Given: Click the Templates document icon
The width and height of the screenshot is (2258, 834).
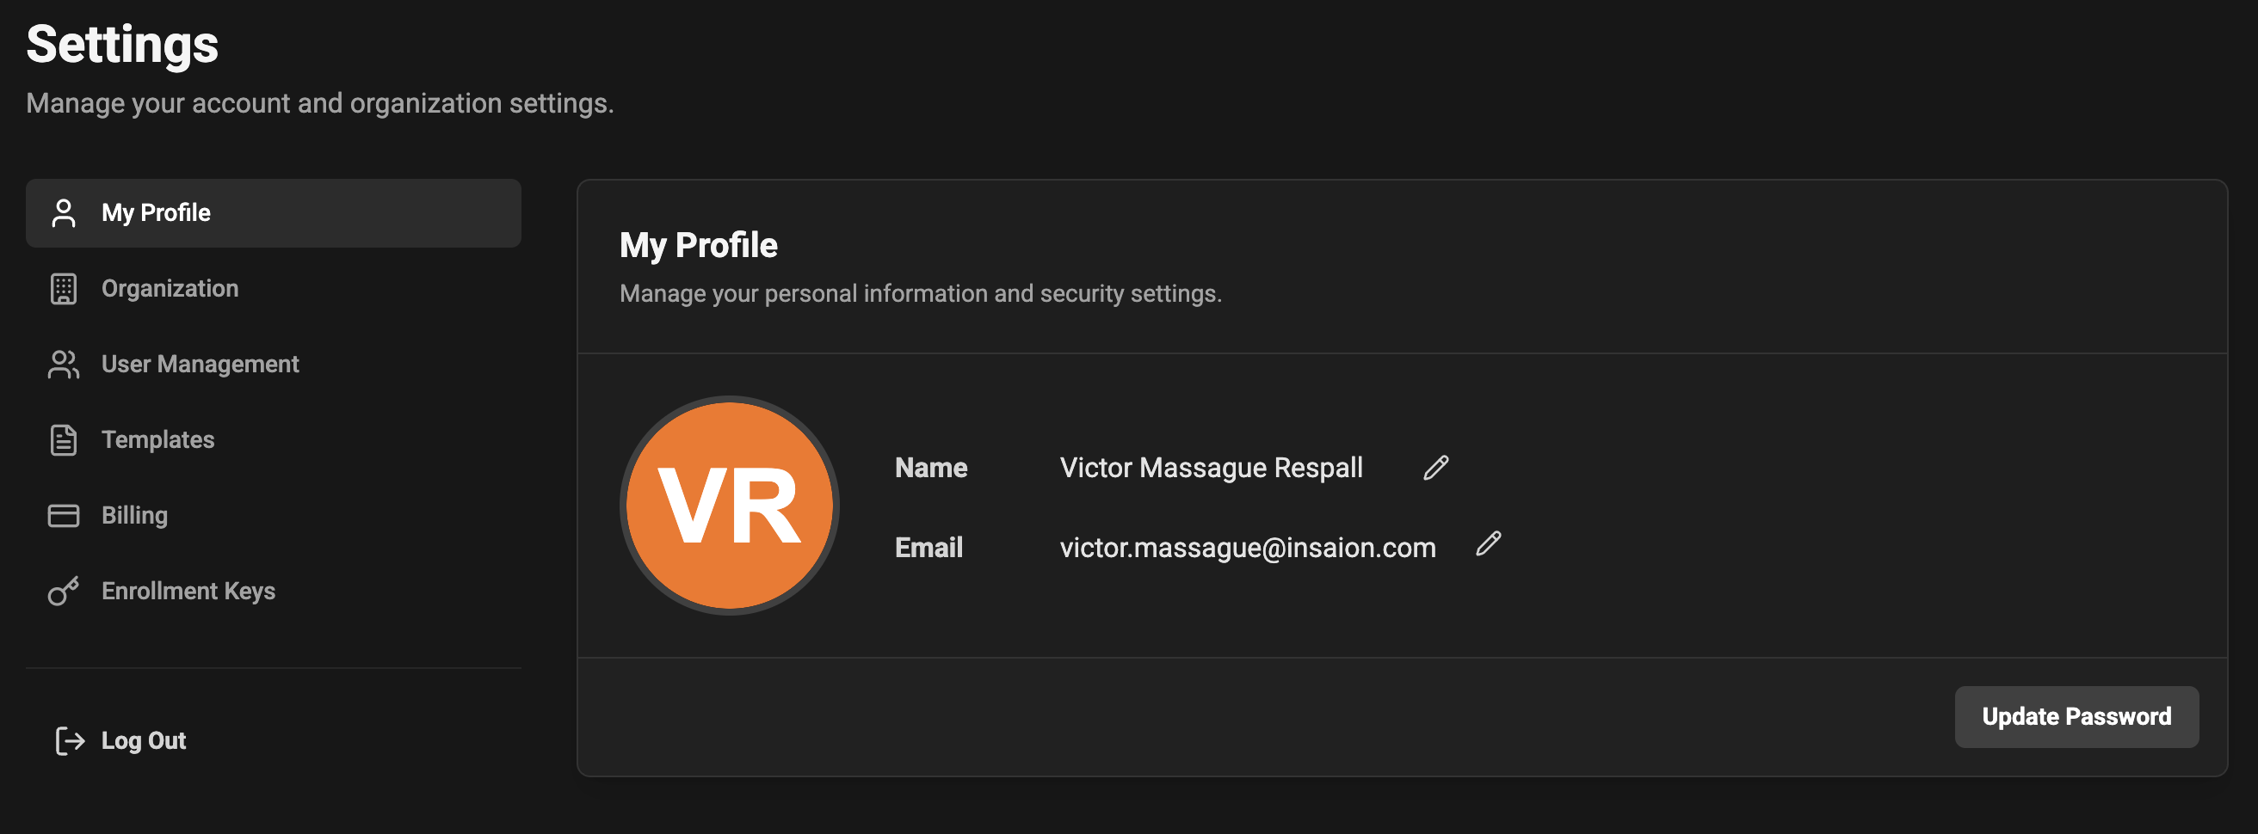Looking at the screenshot, I should click(x=63, y=438).
